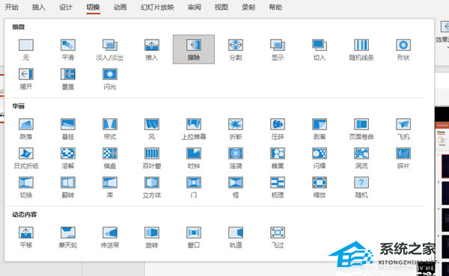The width and height of the screenshot is (449, 276).
Task: Select the 剥离 transition
Action: [320, 129]
